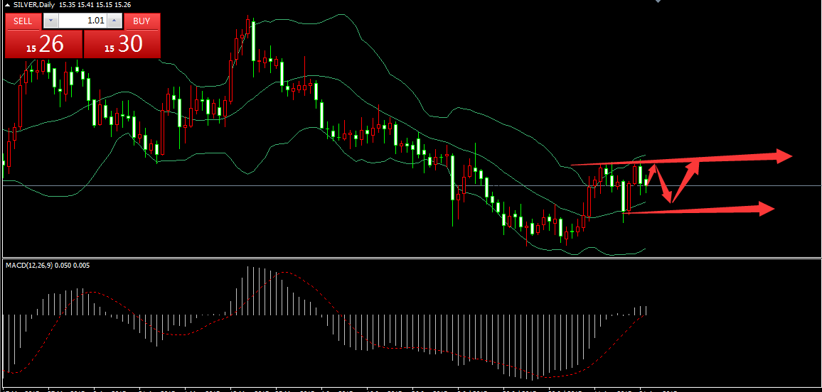Screen dimensions: 822x392
Task: Click the BUY label button
Action: click(x=142, y=21)
